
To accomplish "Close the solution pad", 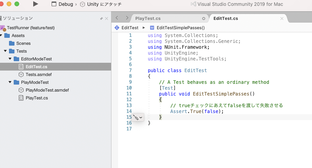I will (x=106, y=18).
